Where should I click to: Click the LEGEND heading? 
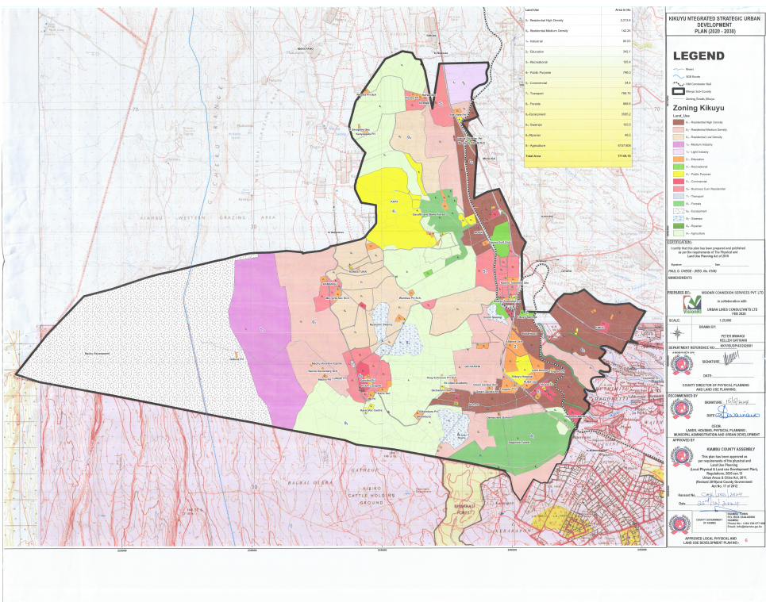tap(699, 56)
